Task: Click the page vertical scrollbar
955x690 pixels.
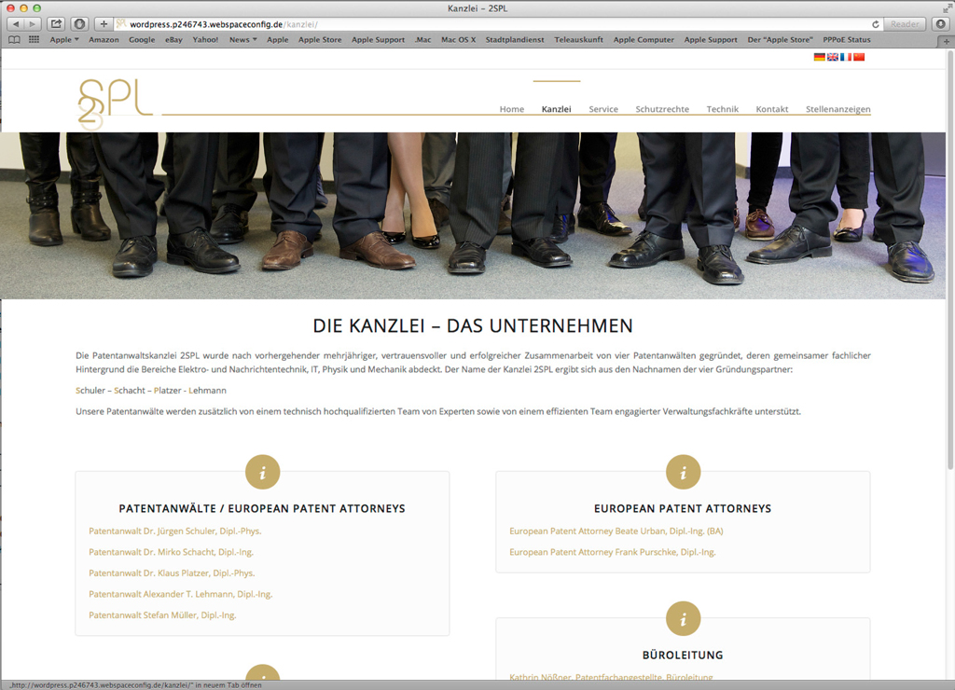Action: pyautogui.click(x=950, y=262)
